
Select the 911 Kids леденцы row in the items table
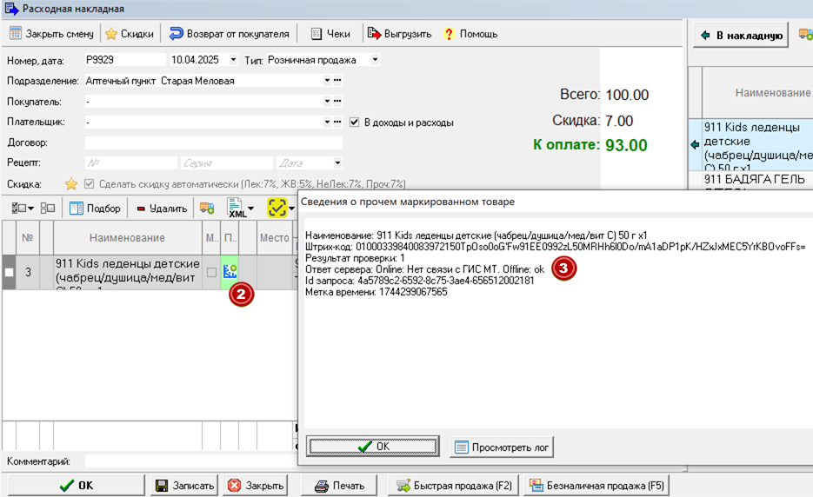[128, 272]
